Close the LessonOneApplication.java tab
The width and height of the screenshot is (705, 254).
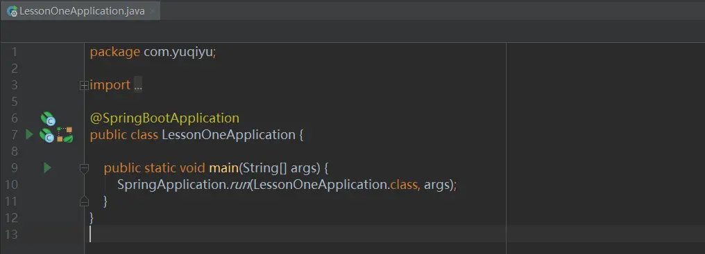click(152, 12)
